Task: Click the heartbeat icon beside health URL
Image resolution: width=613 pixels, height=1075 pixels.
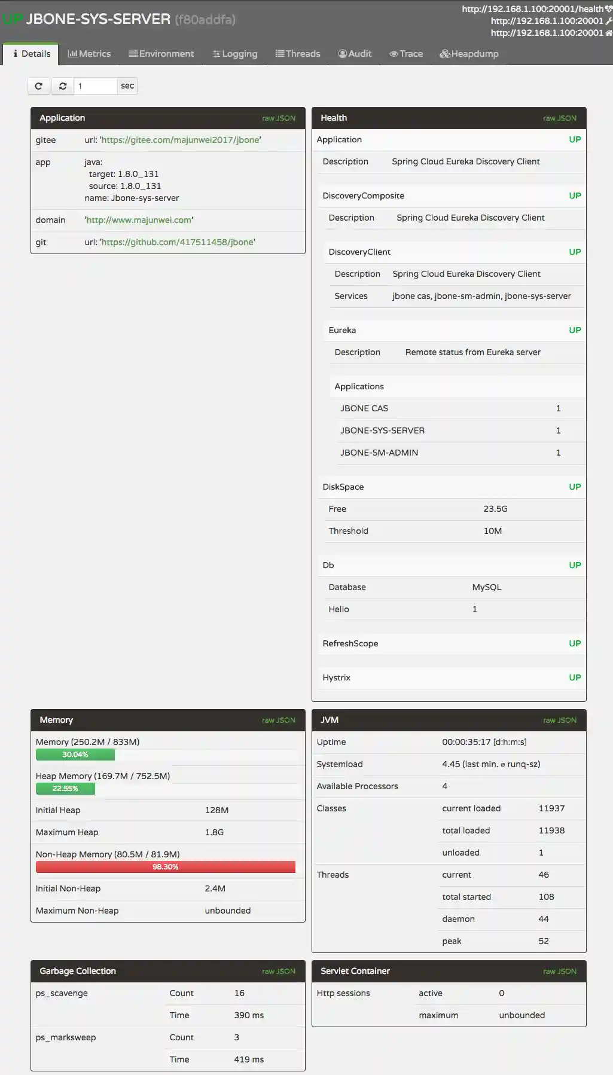Action: [609, 9]
